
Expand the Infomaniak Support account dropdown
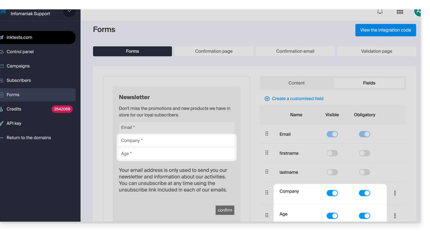(x=69, y=12)
